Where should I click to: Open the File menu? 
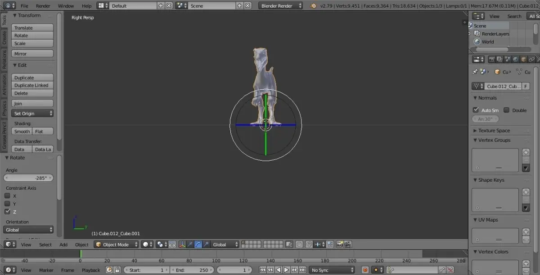pos(24,6)
